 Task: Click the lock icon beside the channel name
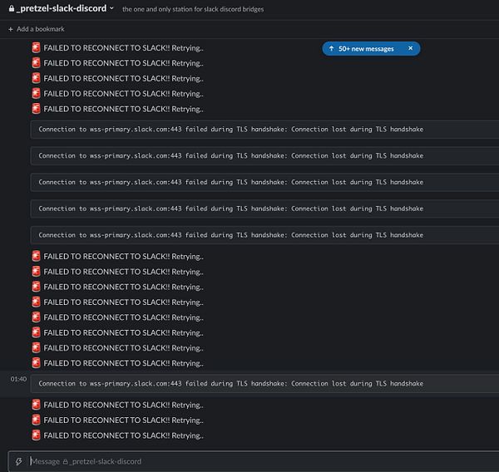12,8
